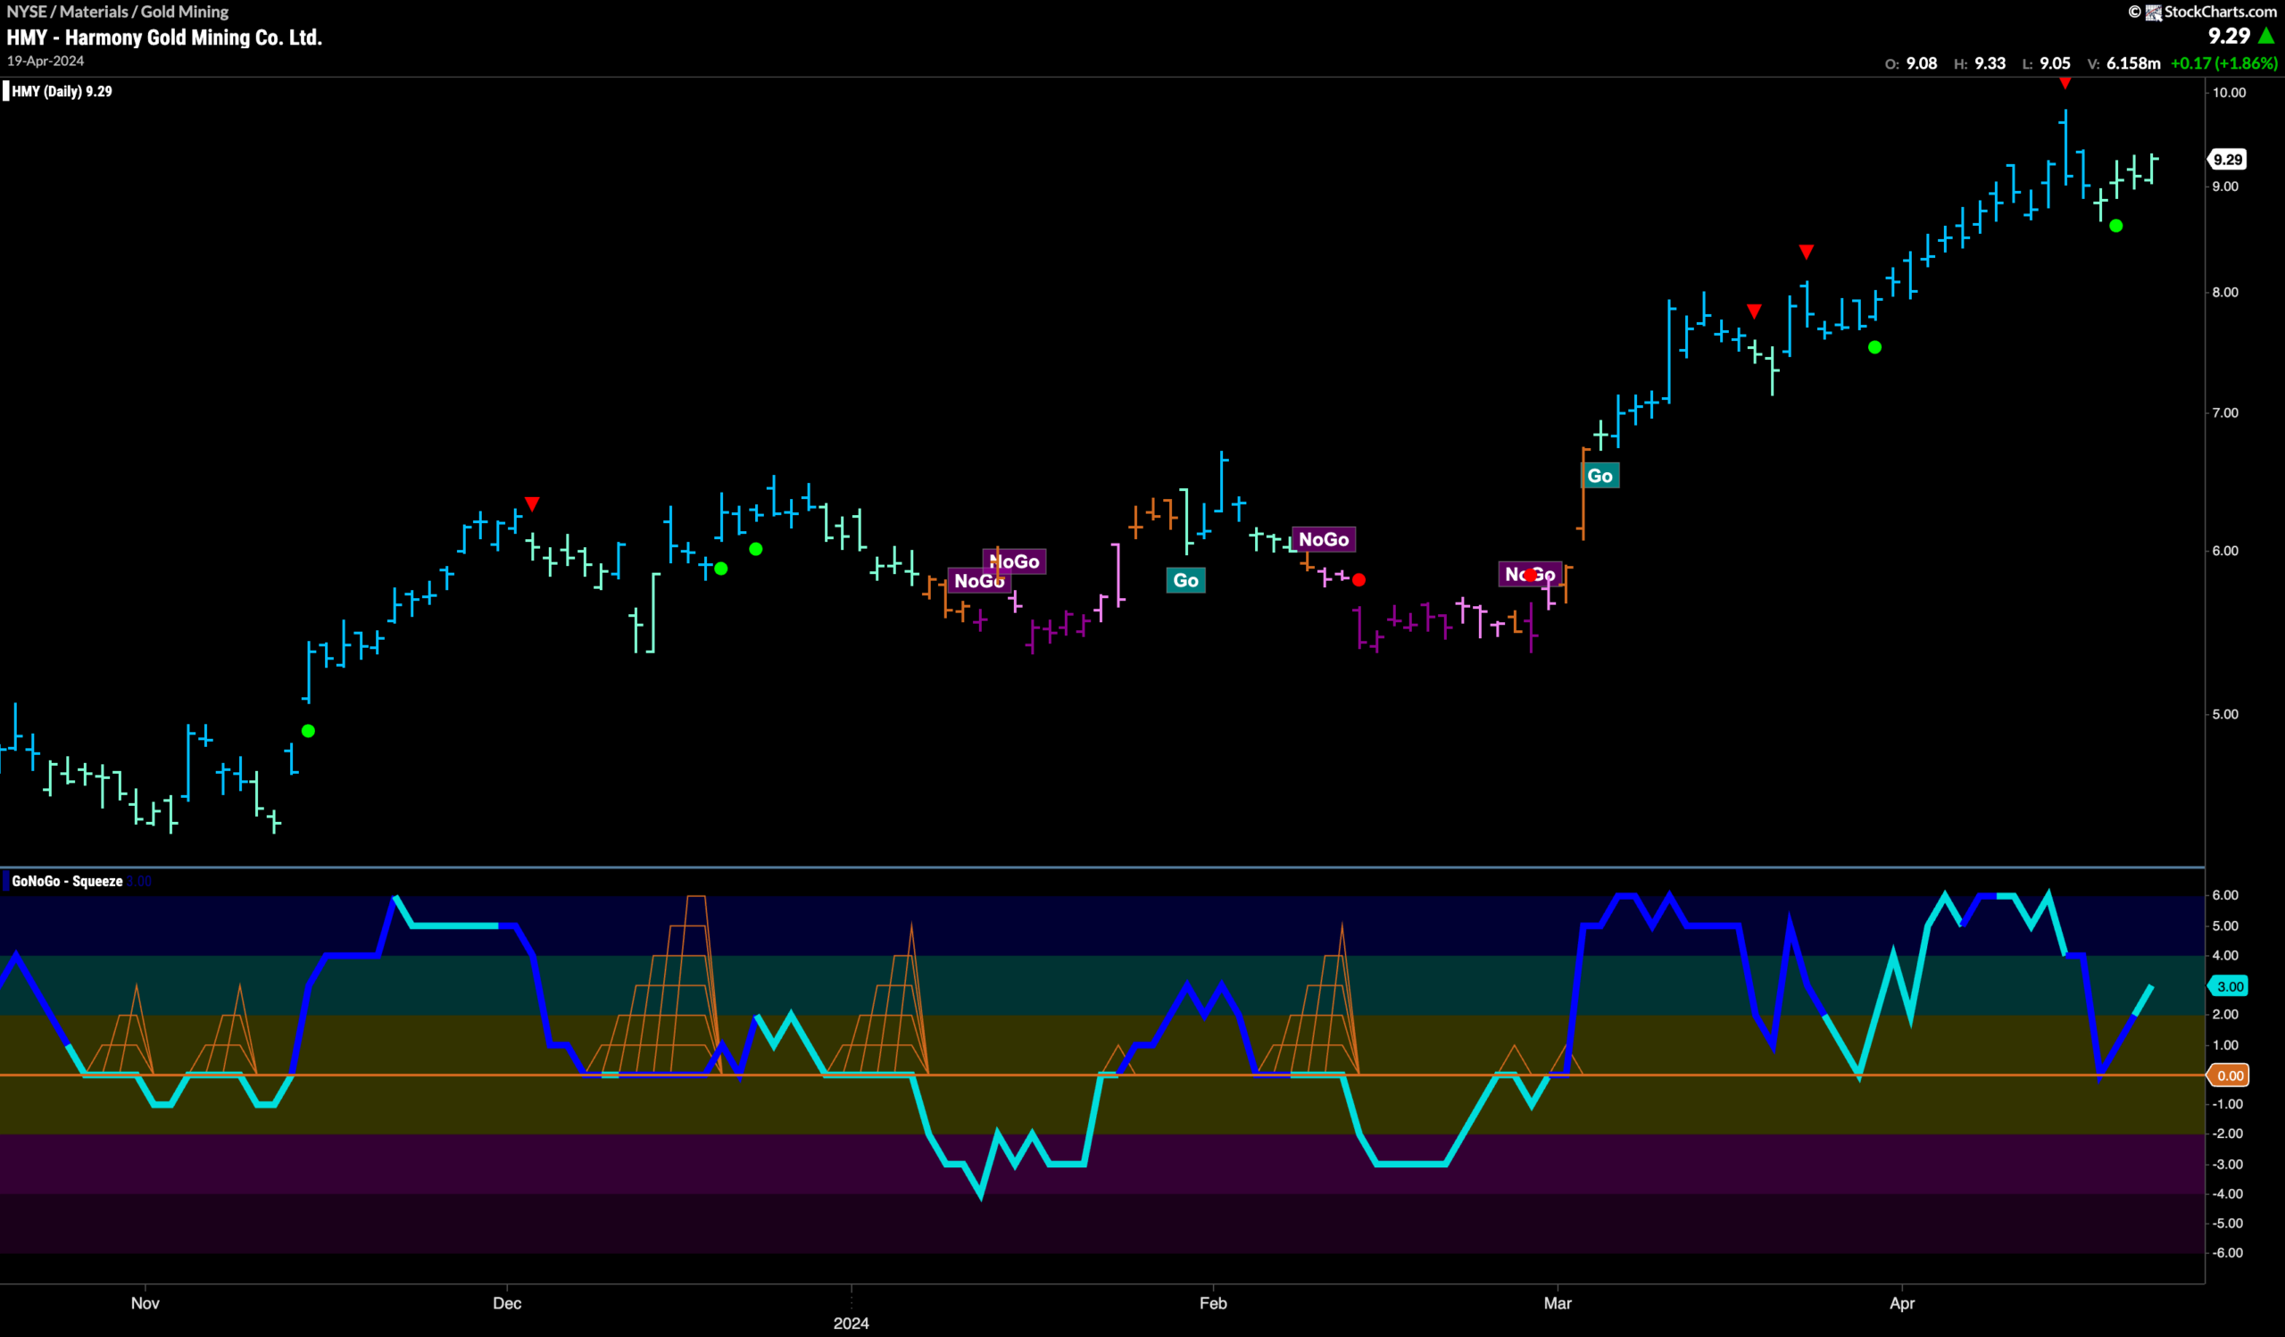Click the NYSE / Materials / Gold Mining breadcrumb
Viewport: 2285px width, 1337px height.
[118, 12]
